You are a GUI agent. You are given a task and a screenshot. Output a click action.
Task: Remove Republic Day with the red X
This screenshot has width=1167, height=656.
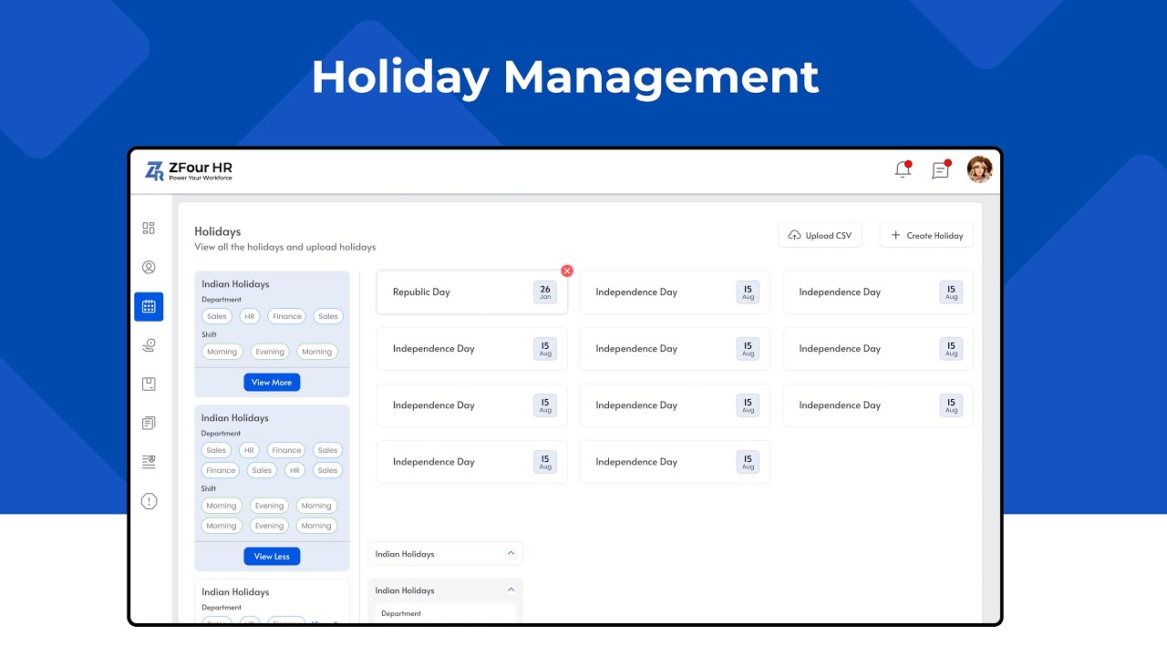(x=567, y=271)
